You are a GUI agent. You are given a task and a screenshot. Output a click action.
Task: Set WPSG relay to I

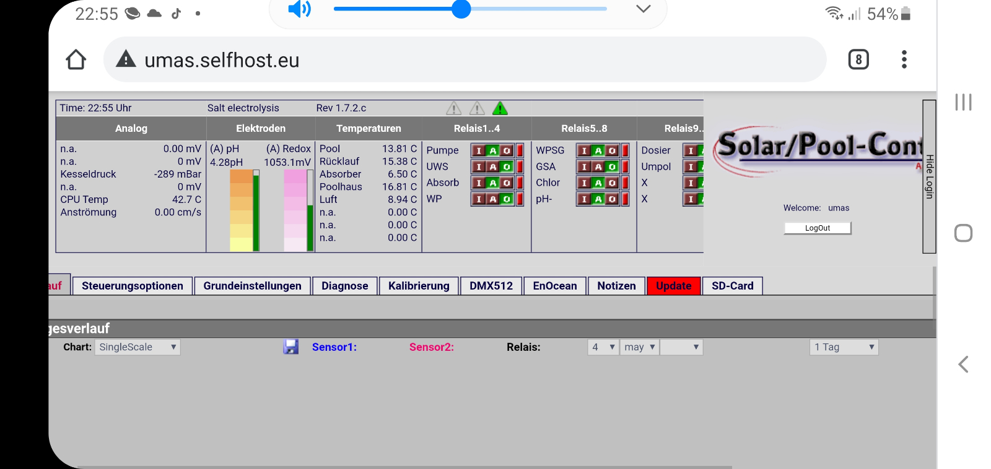coord(584,150)
